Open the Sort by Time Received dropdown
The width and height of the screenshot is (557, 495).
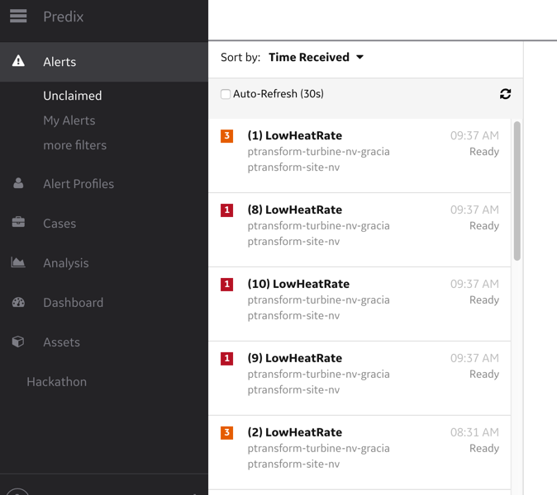coord(316,58)
